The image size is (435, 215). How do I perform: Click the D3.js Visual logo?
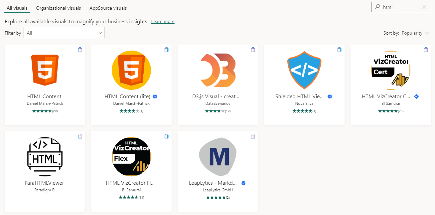218,70
